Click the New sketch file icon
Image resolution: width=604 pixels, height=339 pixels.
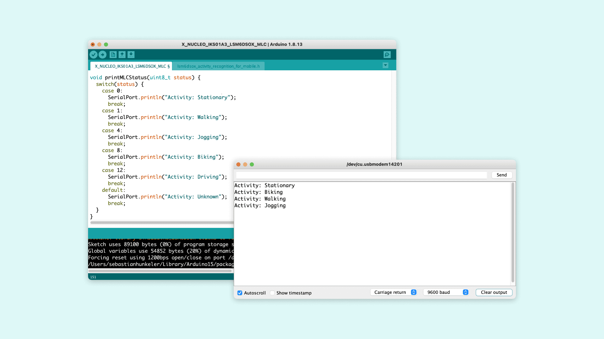[x=113, y=55]
